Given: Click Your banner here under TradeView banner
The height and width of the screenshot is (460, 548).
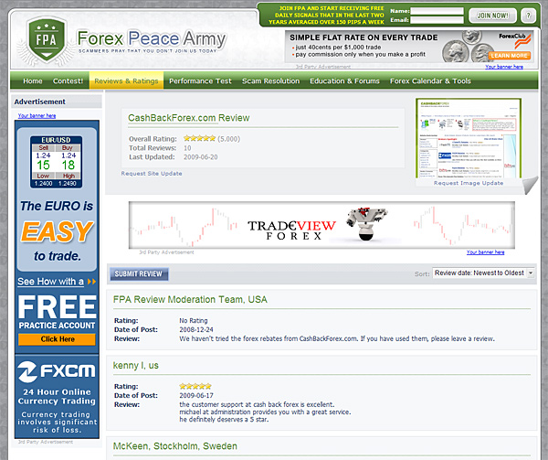Looking at the screenshot, I should coord(486,252).
